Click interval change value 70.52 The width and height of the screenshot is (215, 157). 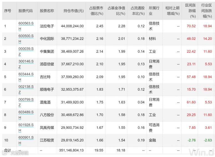[191, 26]
